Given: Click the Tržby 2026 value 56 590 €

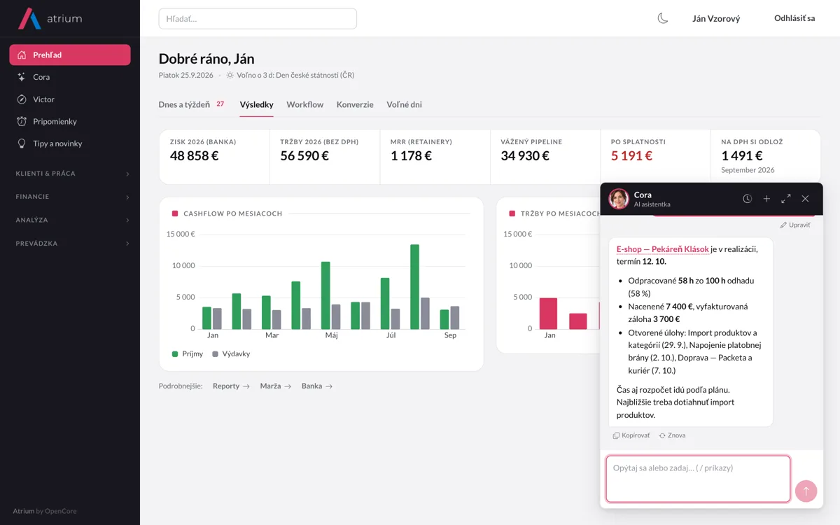Looking at the screenshot, I should tap(304, 156).
